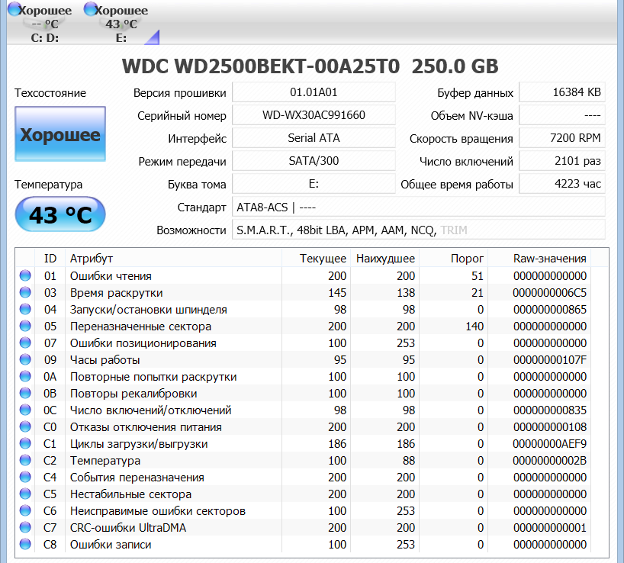Click status orb for Ошибки позиционирования row
The image size is (624, 563).
point(25,343)
